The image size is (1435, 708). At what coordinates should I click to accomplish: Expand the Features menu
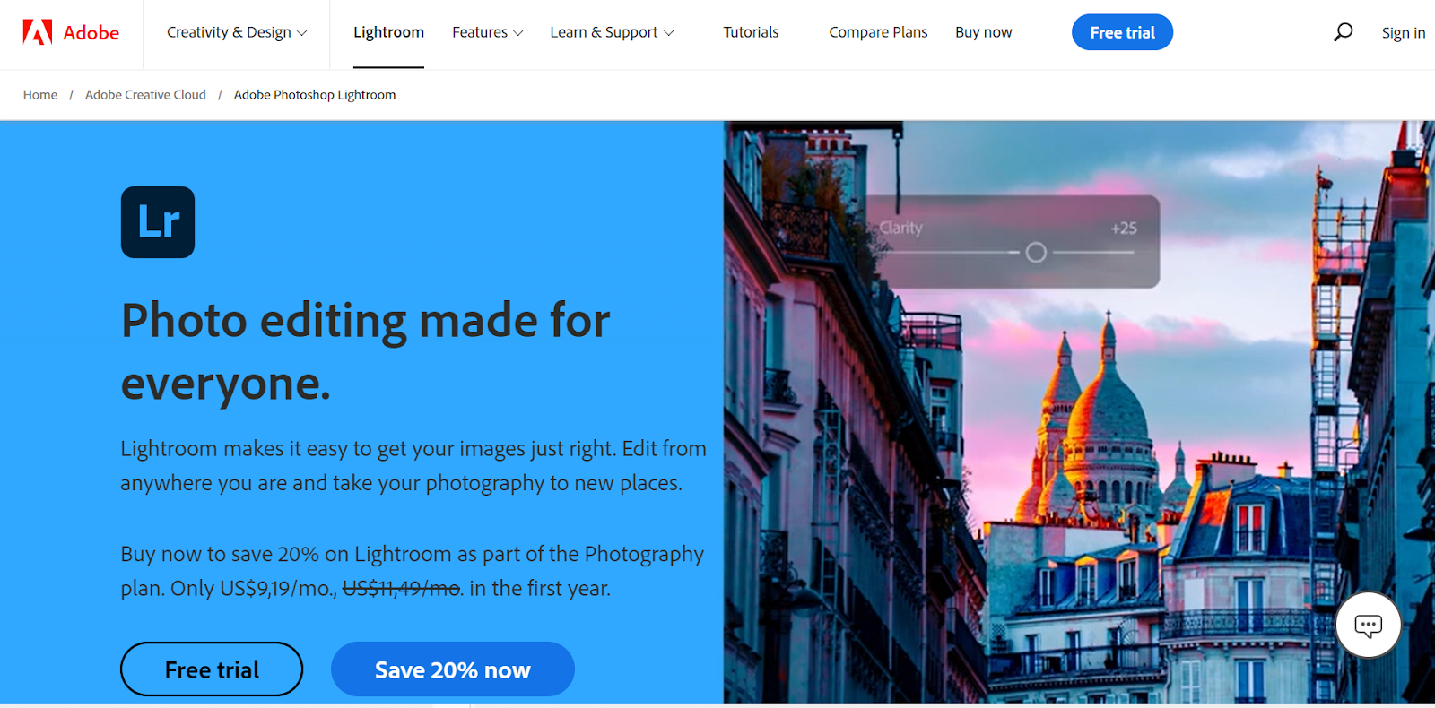coord(487,32)
